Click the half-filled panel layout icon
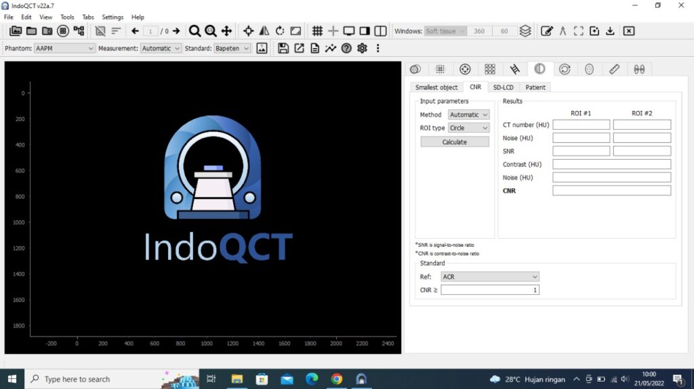 (x=365, y=31)
